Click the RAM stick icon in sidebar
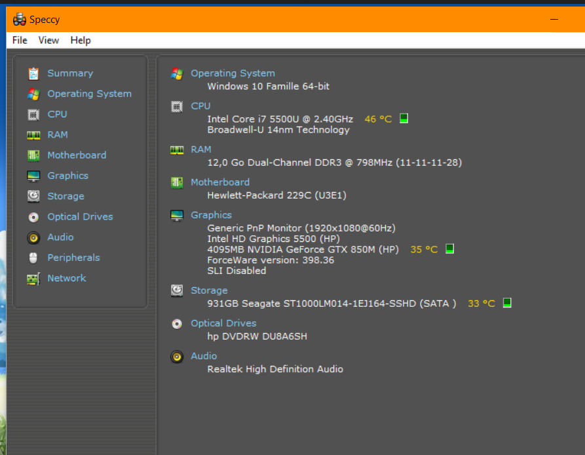The height and width of the screenshot is (455, 585). pyautogui.click(x=33, y=135)
